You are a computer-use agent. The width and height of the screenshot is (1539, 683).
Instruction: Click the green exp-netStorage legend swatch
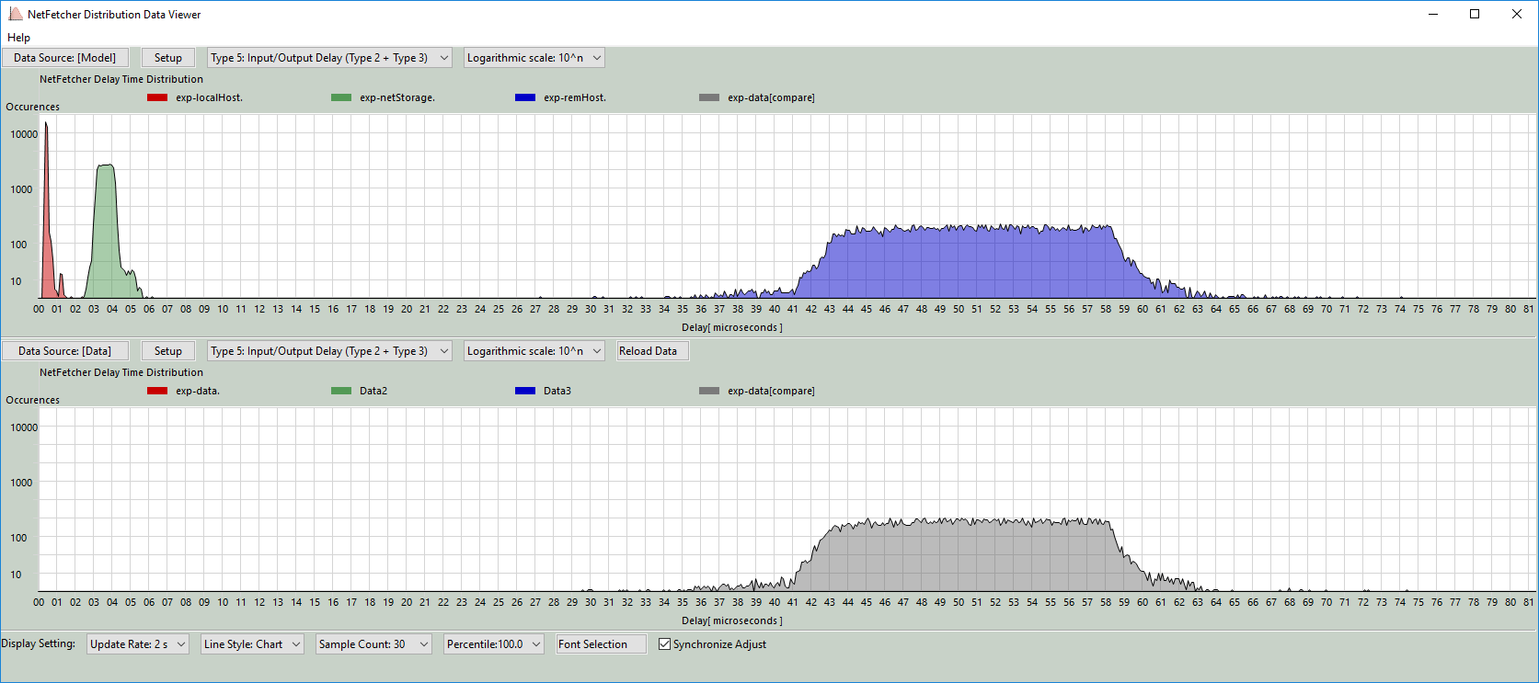point(341,97)
